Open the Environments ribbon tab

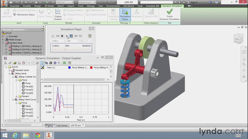113,6
